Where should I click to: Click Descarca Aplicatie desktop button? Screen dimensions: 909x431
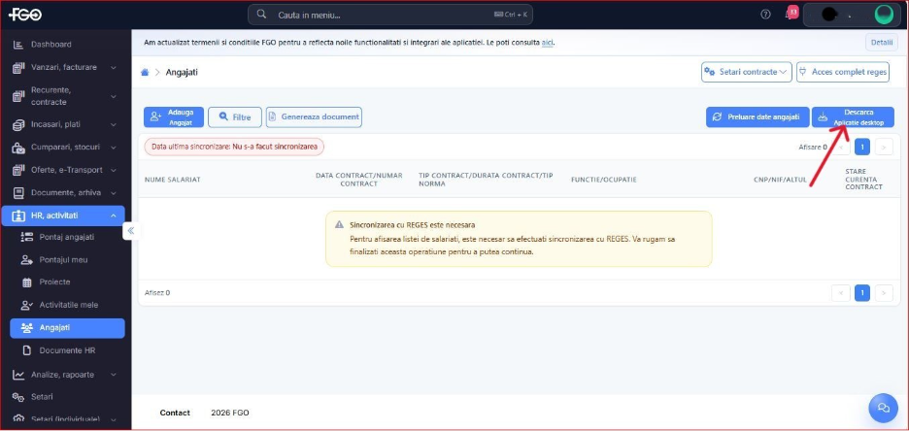tap(853, 117)
